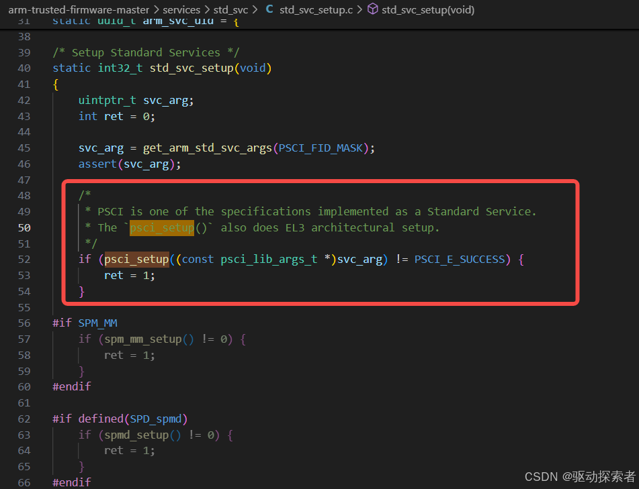Click the symbol cube icon in breadcrumb
Viewport: 639px width, 489px height.
click(x=372, y=9)
